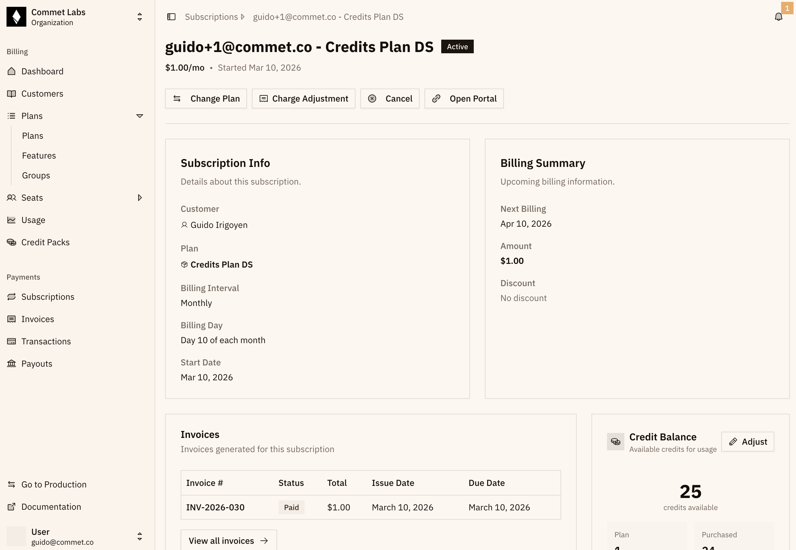Open the Commet Labs organization switcher
Image resolution: width=796 pixels, height=550 pixels.
(x=140, y=17)
